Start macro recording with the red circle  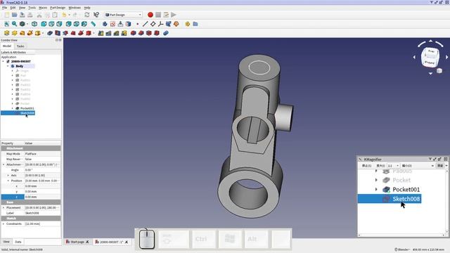tap(150, 15)
